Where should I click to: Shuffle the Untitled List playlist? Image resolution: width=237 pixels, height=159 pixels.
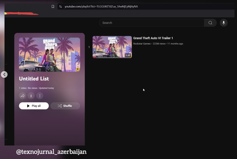pyautogui.click(x=65, y=106)
